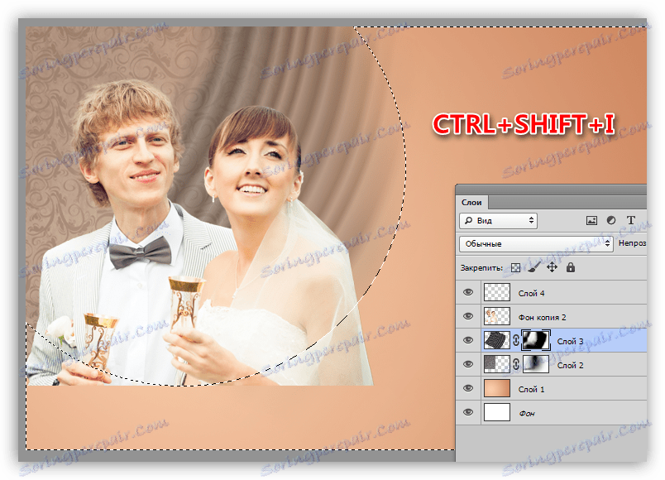Select the layer named Слой 2
Image resolution: width=665 pixels, height=480 pixels.
click(570, 366)
